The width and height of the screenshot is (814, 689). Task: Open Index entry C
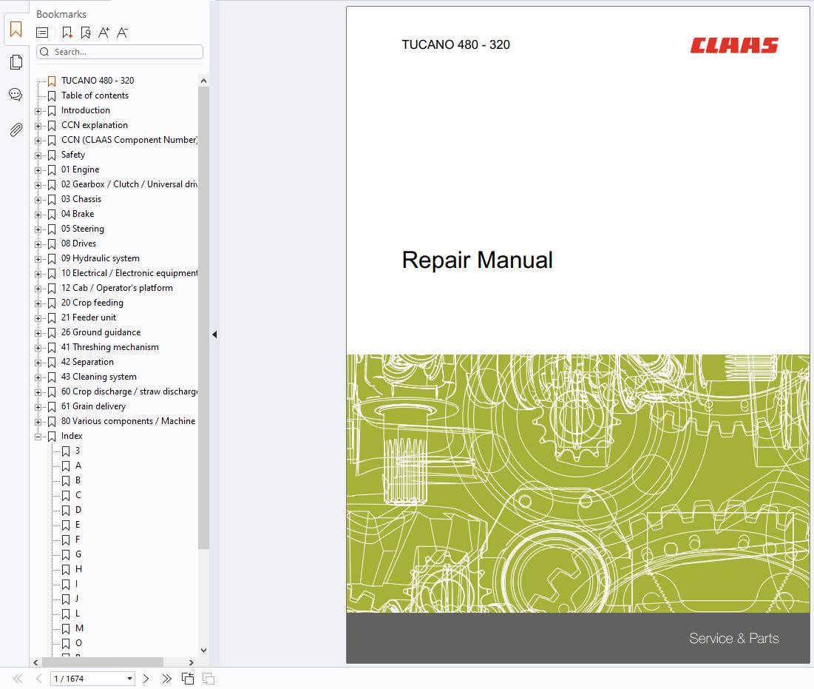pos(78,495)
